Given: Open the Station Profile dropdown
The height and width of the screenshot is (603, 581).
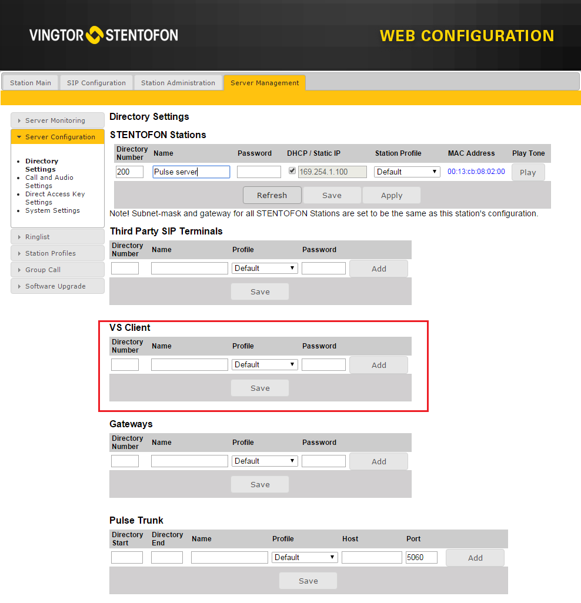Looking at the screenshot, I should [407, 172].
